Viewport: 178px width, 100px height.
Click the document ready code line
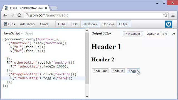tap(31, 39)
